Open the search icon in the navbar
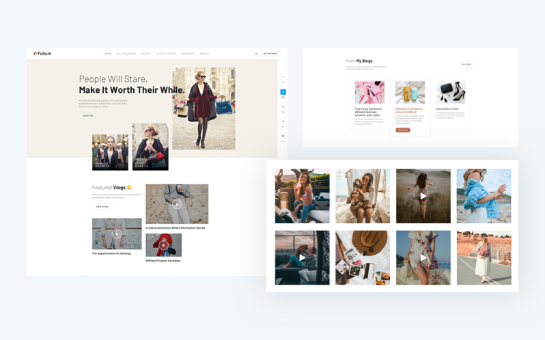 click(256, 53)
